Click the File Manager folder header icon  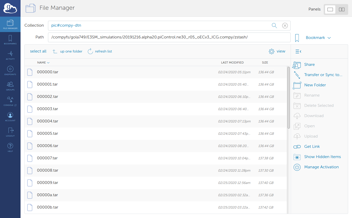tap(31, 8)
